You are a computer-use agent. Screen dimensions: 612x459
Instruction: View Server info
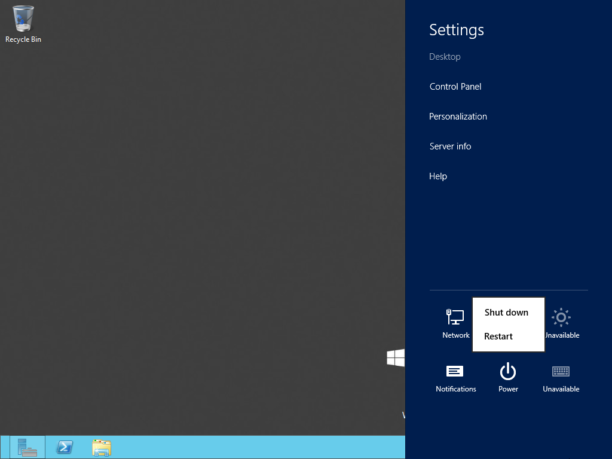point(450,146)
